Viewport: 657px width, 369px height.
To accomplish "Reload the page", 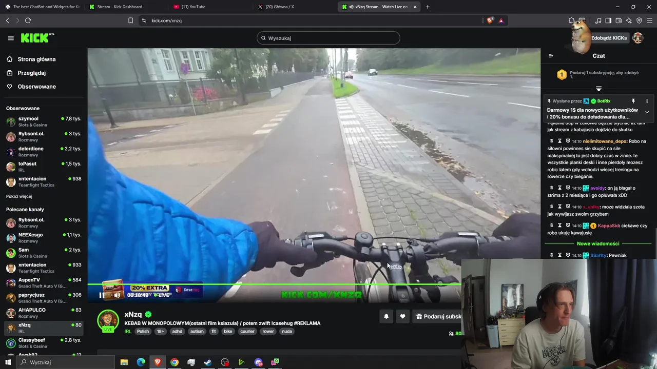I will 28,20.
